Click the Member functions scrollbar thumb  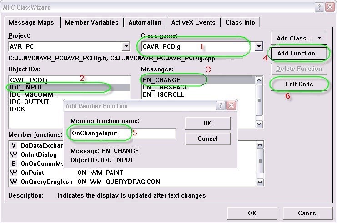[260, 161]
